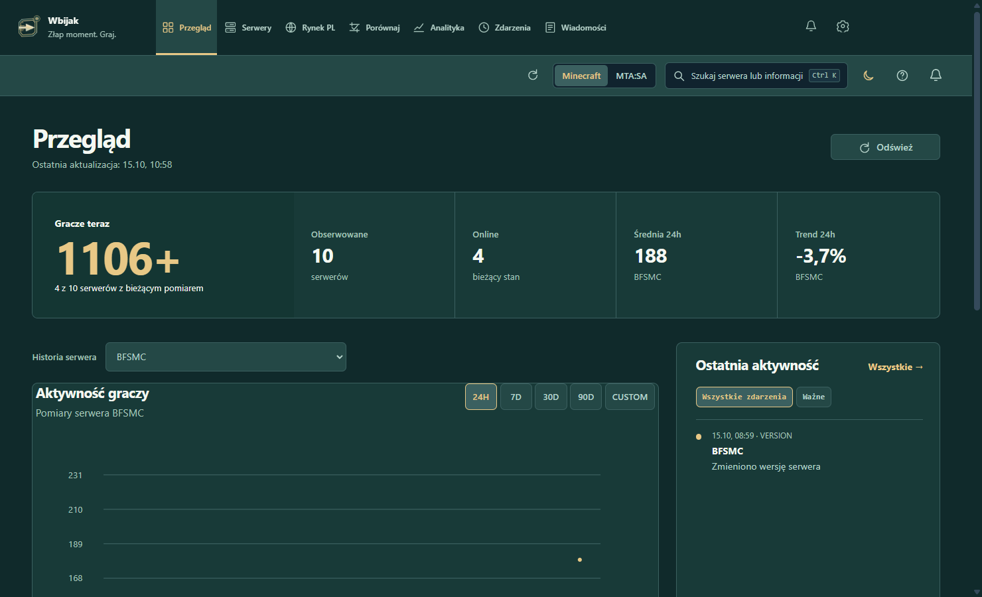982x597 pixels.
Task: Expand the BFSMC server history dropdown
Action: click(226, 357)
